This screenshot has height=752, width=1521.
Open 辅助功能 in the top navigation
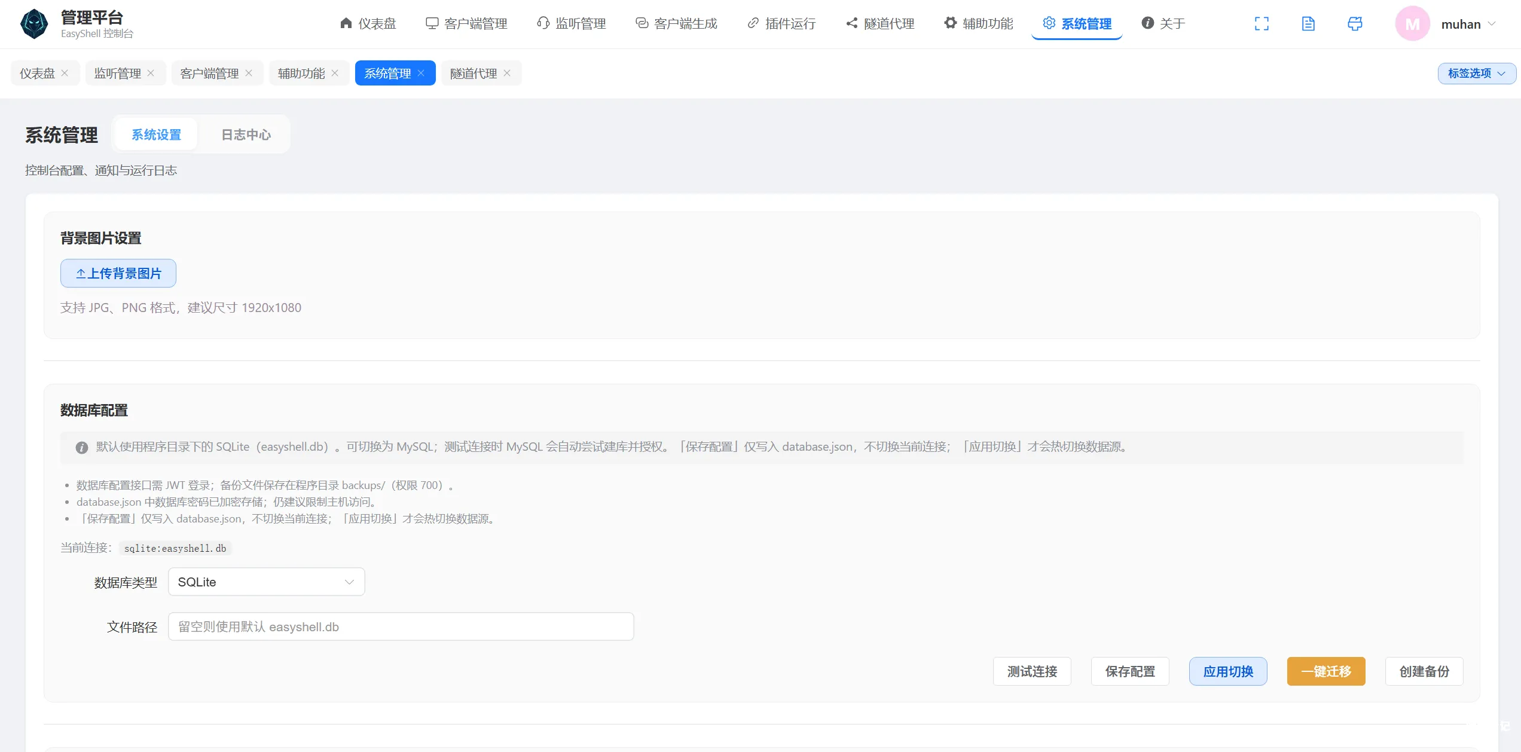(979, 24)
